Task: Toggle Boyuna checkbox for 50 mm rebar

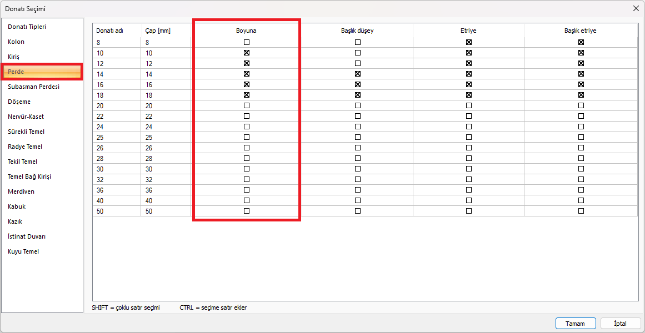Action: point(247,211)
